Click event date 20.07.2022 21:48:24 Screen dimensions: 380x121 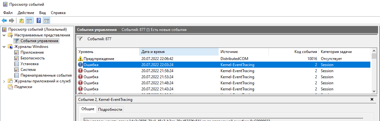pyautogui.click(x=158, y=83)
